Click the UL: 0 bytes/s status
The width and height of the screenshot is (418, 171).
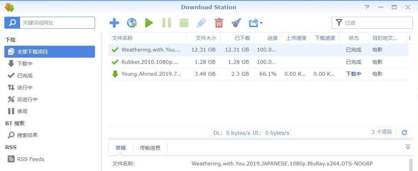pos(271,133)
